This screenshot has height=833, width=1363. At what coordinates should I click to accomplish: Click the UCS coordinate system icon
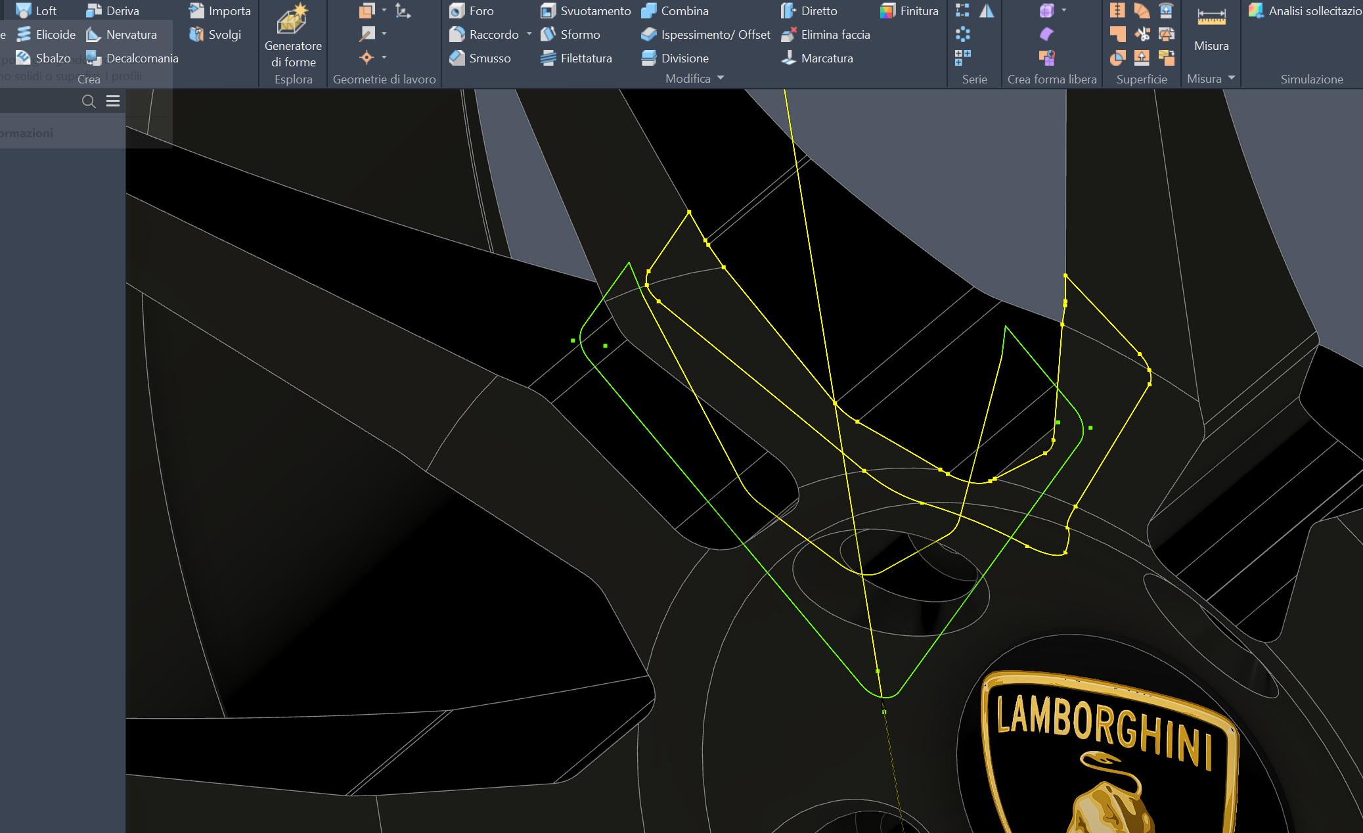tap(403, 11)
